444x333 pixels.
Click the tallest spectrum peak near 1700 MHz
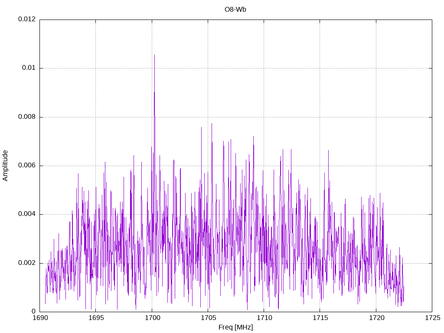coord(154,56)
